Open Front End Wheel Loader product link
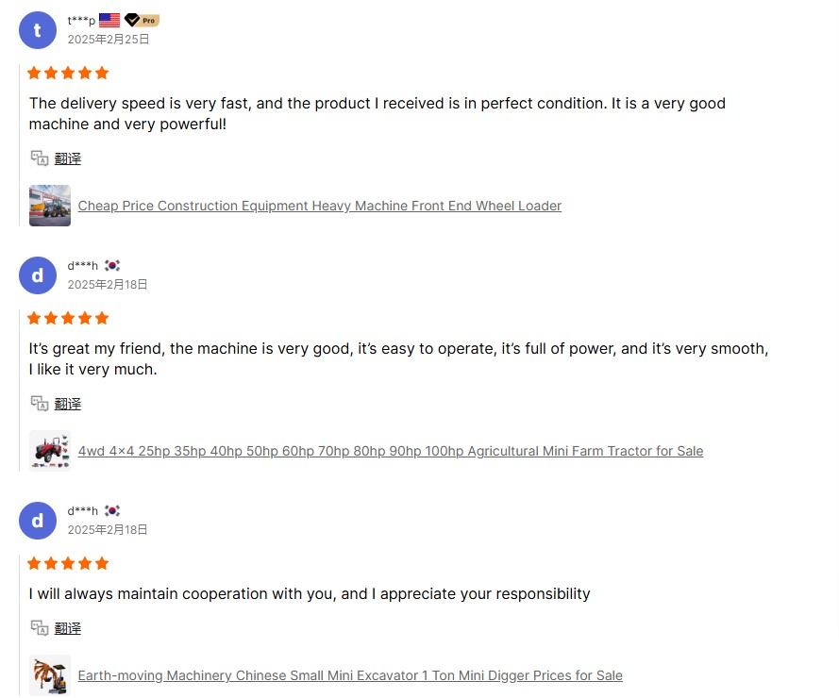The image size is (839, 698). pos(319,206)
